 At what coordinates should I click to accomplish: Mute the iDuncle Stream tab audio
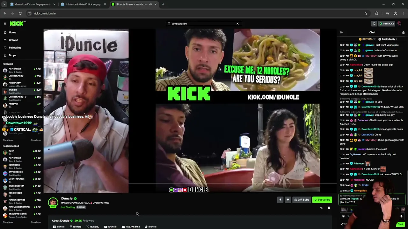coord(150,4)
